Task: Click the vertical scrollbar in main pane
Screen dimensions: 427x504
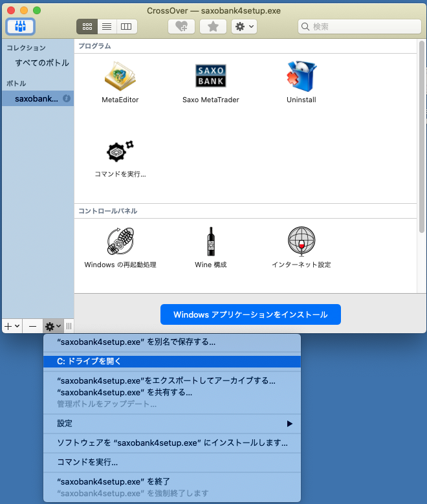Action: [422, 137]
